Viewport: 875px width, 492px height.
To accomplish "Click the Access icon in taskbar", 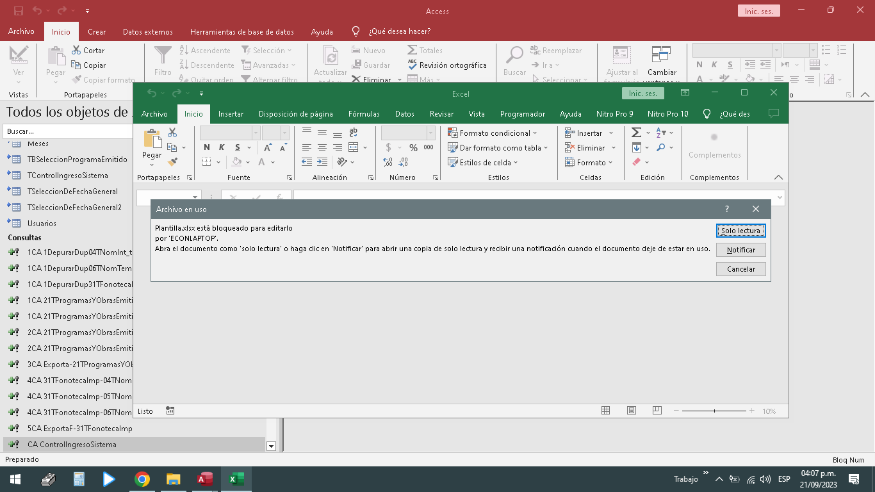I will [205, 479].
